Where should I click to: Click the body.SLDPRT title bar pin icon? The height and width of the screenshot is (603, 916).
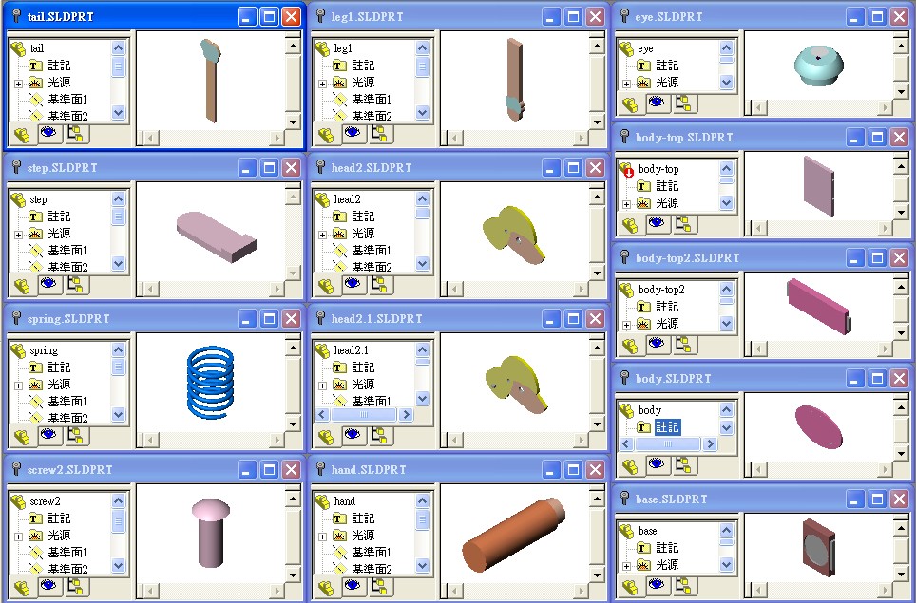624,378
